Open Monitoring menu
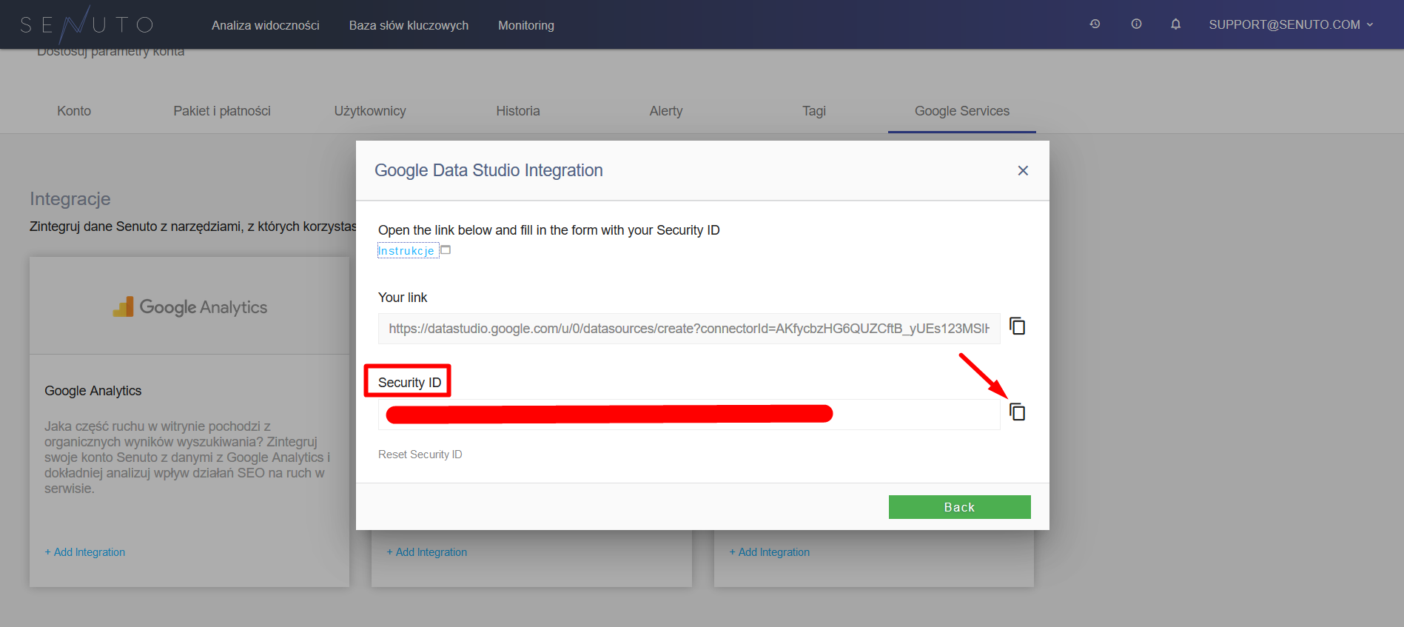 point(526,25)
